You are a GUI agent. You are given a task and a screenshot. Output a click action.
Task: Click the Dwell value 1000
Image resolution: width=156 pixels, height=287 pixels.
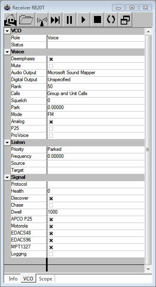(x=96, y=212)
